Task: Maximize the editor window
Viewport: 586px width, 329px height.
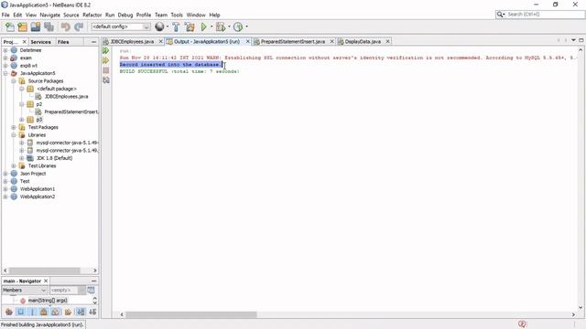Action: (581, 40)
